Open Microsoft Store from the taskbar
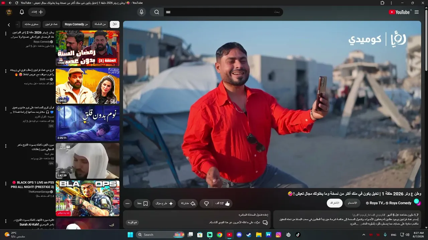Screen dimensions: 428x240 tap(200, 235)
